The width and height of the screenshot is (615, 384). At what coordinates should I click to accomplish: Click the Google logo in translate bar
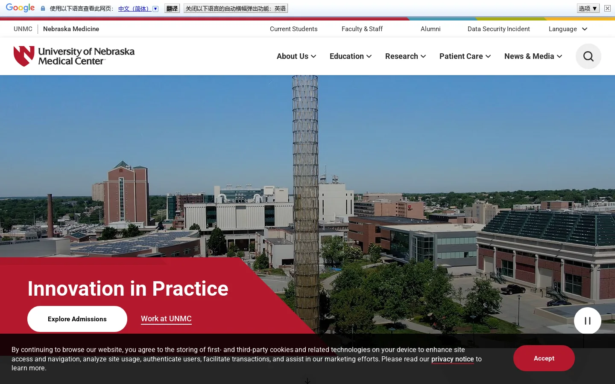click(20, 8)
